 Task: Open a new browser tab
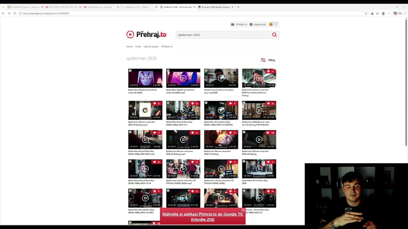238,7
